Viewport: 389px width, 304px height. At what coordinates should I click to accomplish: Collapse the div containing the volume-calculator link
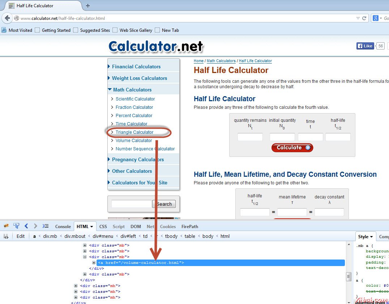[x=84, y=257]
